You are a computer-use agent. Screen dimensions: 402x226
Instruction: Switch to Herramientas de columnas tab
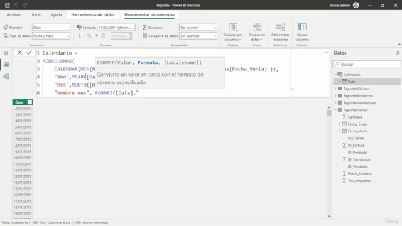(149, 15)
